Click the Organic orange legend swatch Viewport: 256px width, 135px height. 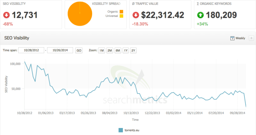click(121, 12)
